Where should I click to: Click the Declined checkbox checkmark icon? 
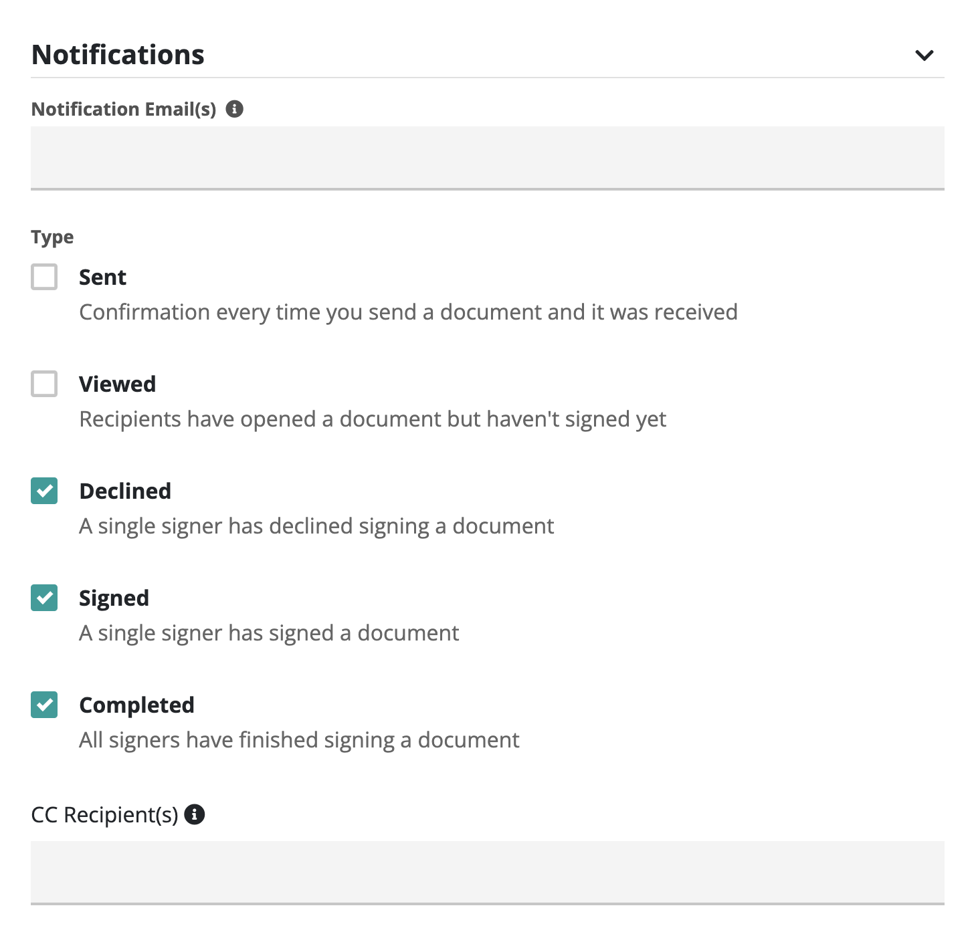(x=44, y=491)
